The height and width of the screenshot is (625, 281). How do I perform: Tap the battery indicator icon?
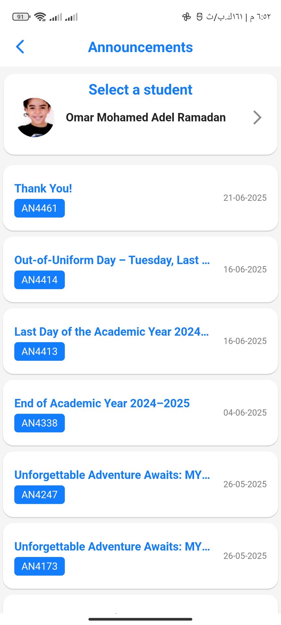click(21, 17)
